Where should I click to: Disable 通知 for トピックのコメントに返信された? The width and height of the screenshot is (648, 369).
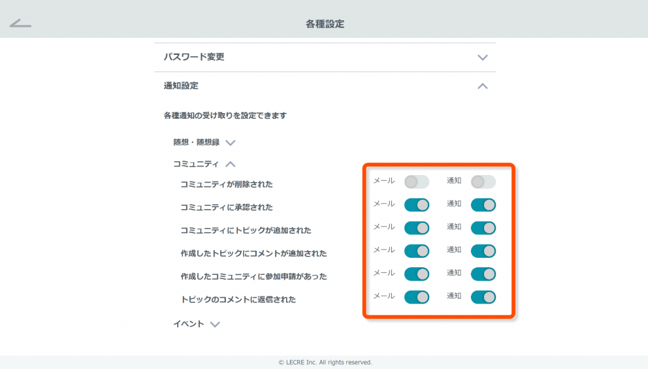coord(483,297)
